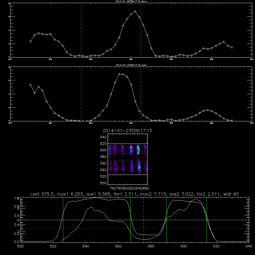Click the 620 label on bottom plot x-axis
This screenshot has height=255, width=255.
pyautogui.click(x=216, y=246)
